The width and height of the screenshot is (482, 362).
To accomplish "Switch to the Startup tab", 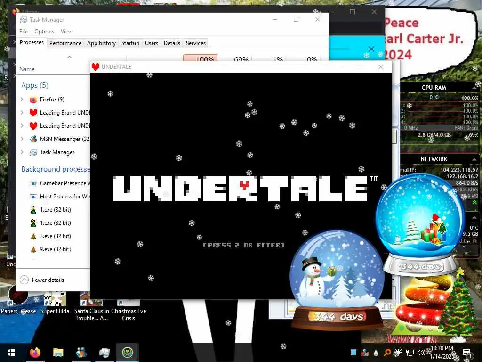I will pos(130,43).
